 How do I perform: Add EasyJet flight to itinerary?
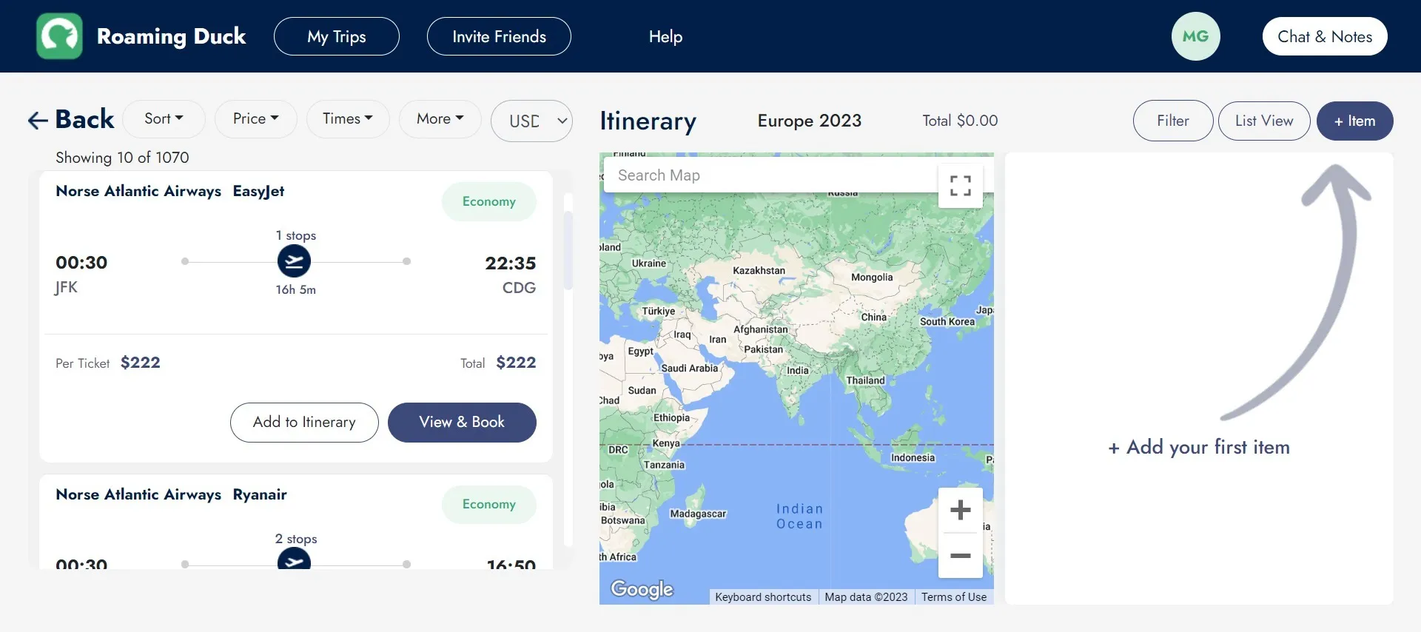coord(304,423)
